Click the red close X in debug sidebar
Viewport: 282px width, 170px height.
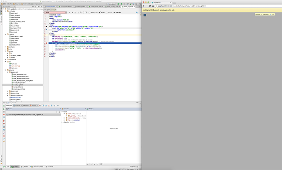click(x=4, y=136)
